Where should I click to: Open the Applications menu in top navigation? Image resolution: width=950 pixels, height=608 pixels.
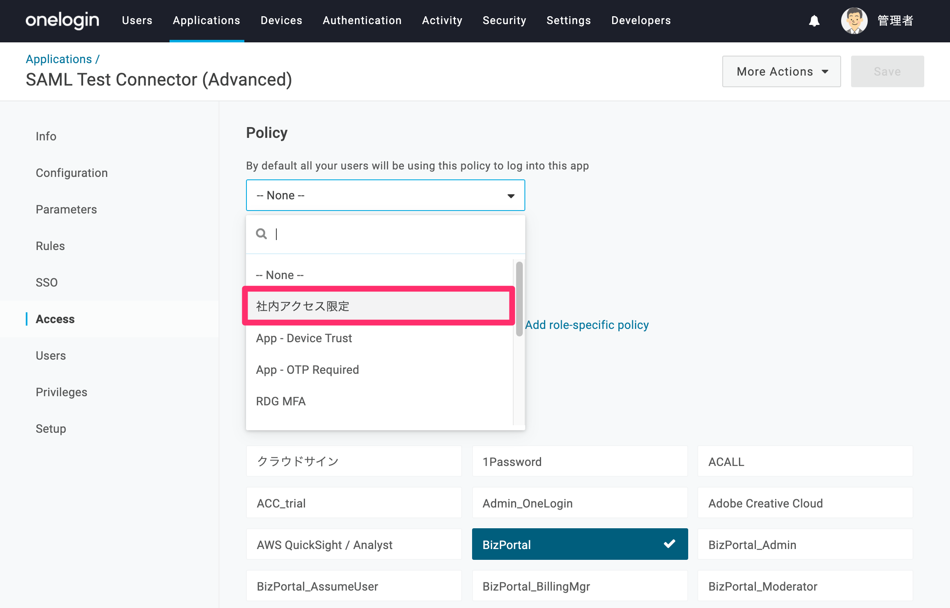pos(207,20)
